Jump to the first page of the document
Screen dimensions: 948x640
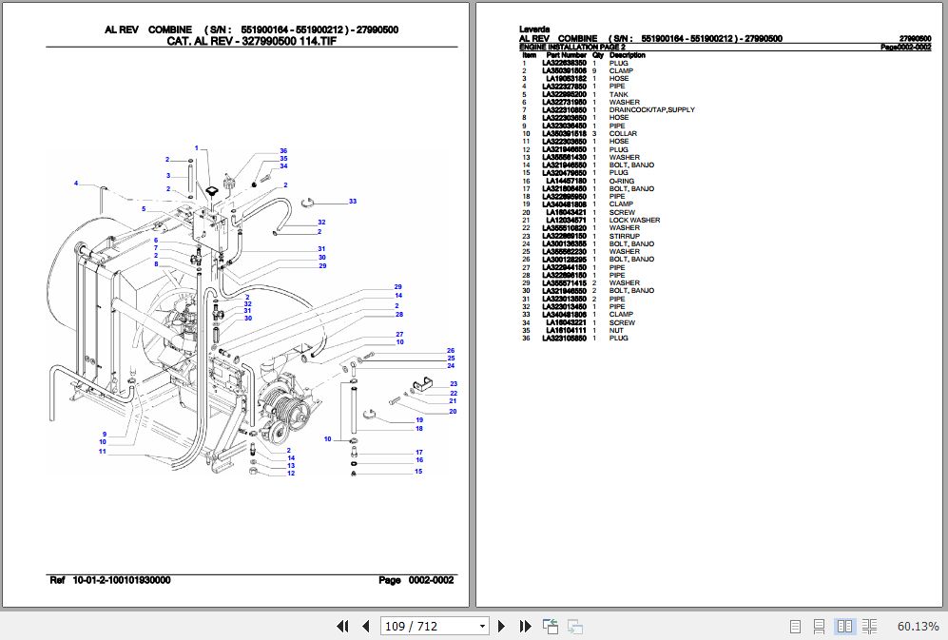pyautogui.click(x=342, y=627)
